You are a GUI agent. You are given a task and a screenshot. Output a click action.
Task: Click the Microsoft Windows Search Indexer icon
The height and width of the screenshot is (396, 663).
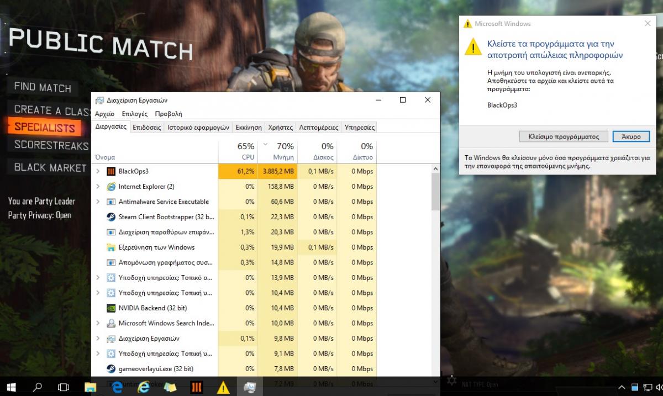tap(110, 323)
